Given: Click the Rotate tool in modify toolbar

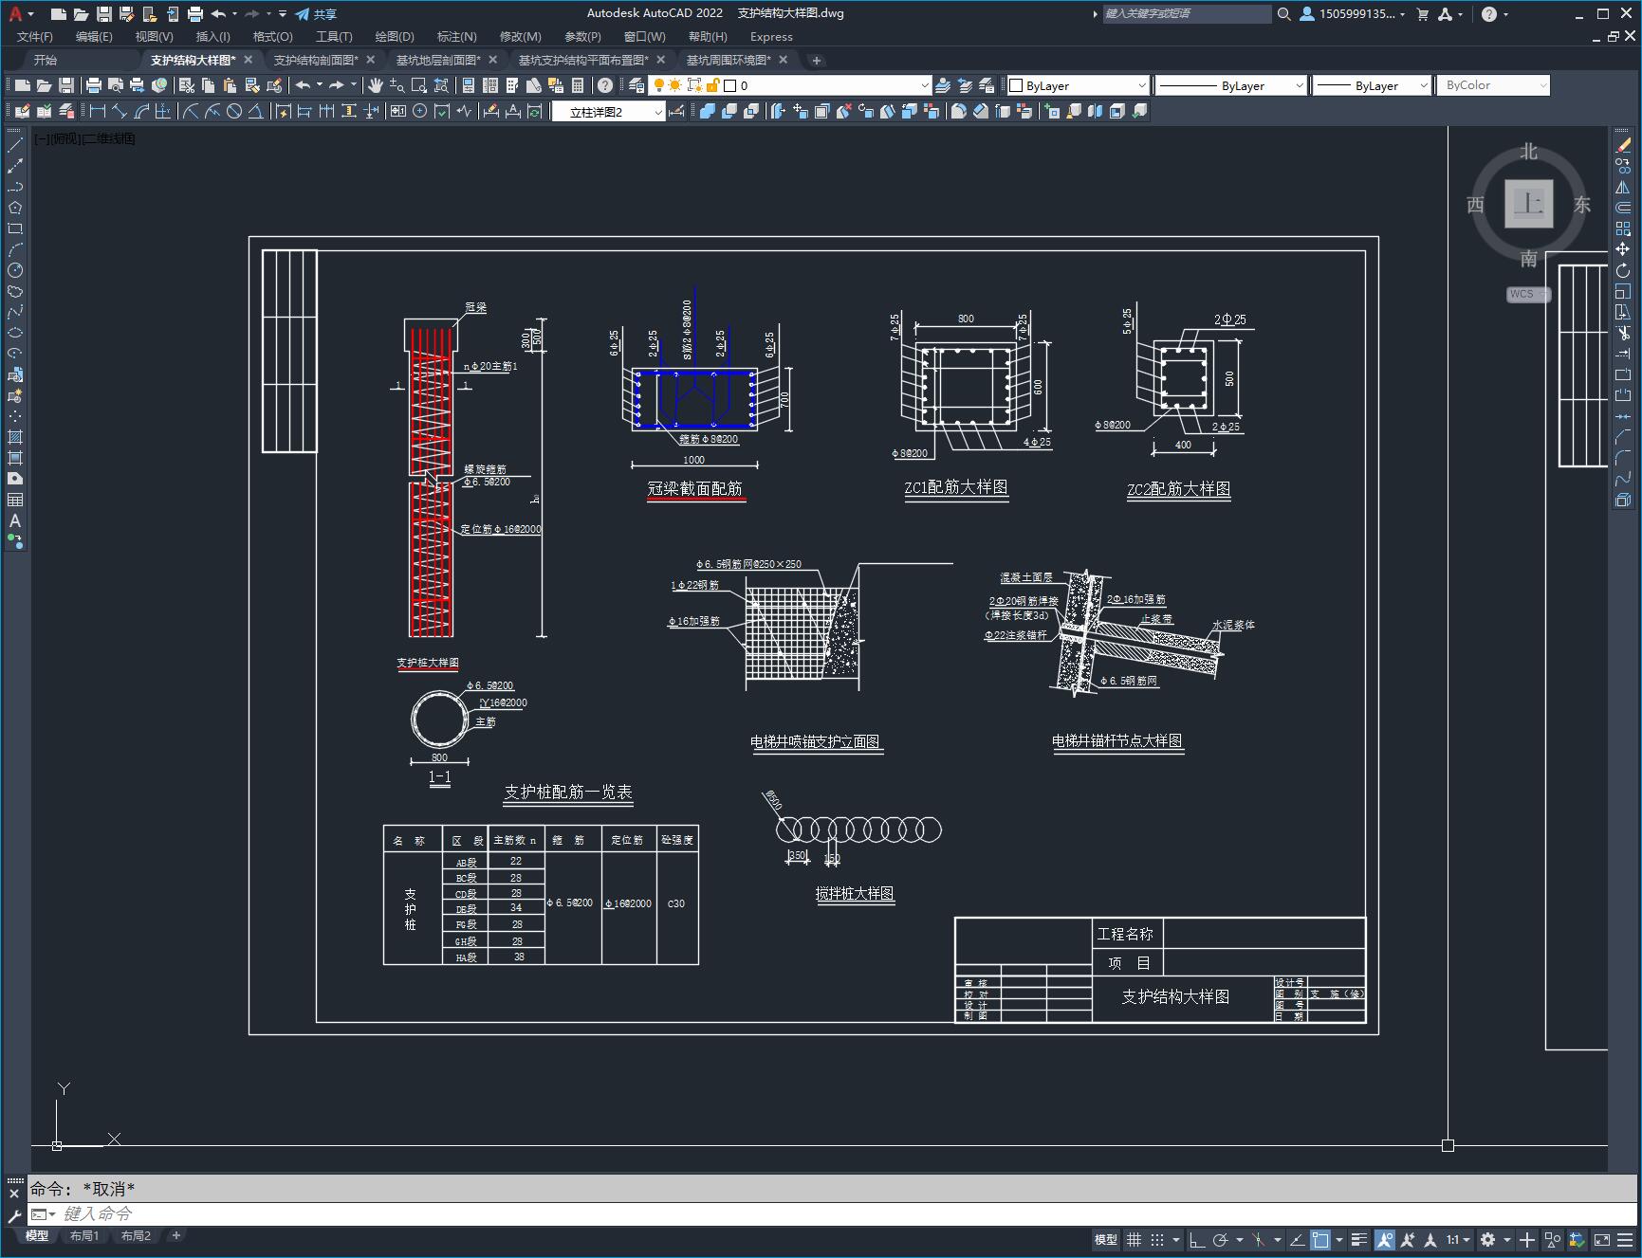Looking at the screenshot, I should tap(1623, 270).
